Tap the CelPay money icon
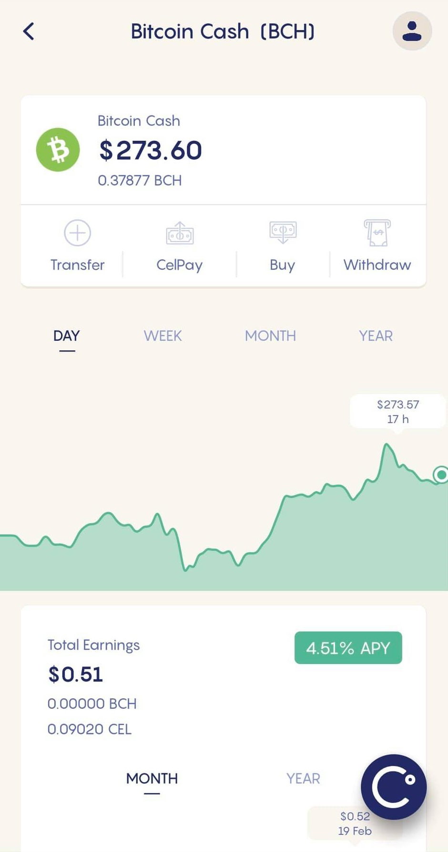 click(x=180, y=233)
